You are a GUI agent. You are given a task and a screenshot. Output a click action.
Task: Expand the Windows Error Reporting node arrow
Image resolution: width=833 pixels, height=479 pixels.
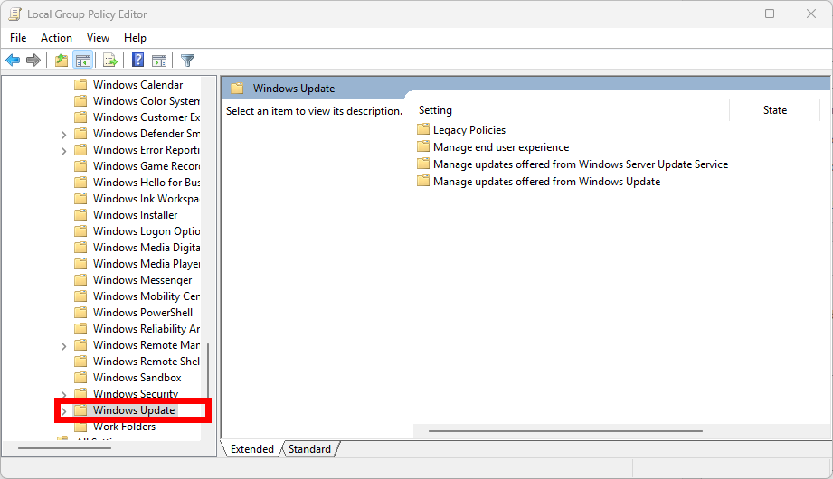point(63,150)
